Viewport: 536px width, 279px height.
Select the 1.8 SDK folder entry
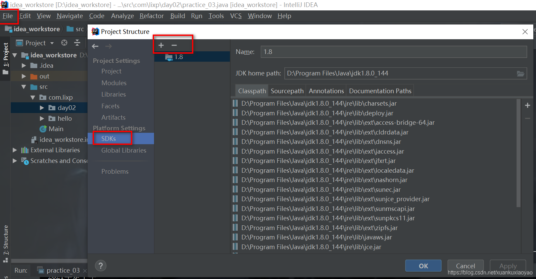click(x=192, y=57)
